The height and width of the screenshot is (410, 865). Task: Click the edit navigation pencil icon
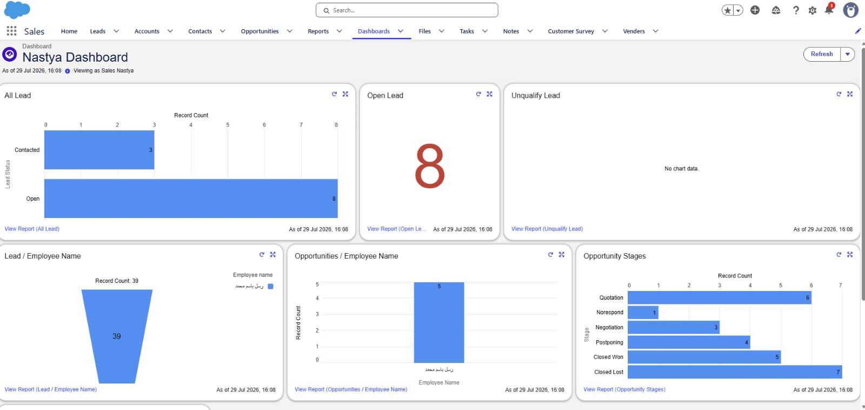(858, 31)
